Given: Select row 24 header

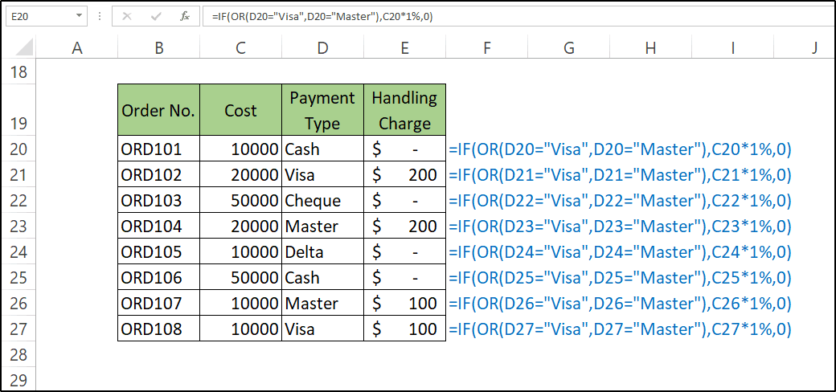Looking at the screenshot, I should click(18, 251).
